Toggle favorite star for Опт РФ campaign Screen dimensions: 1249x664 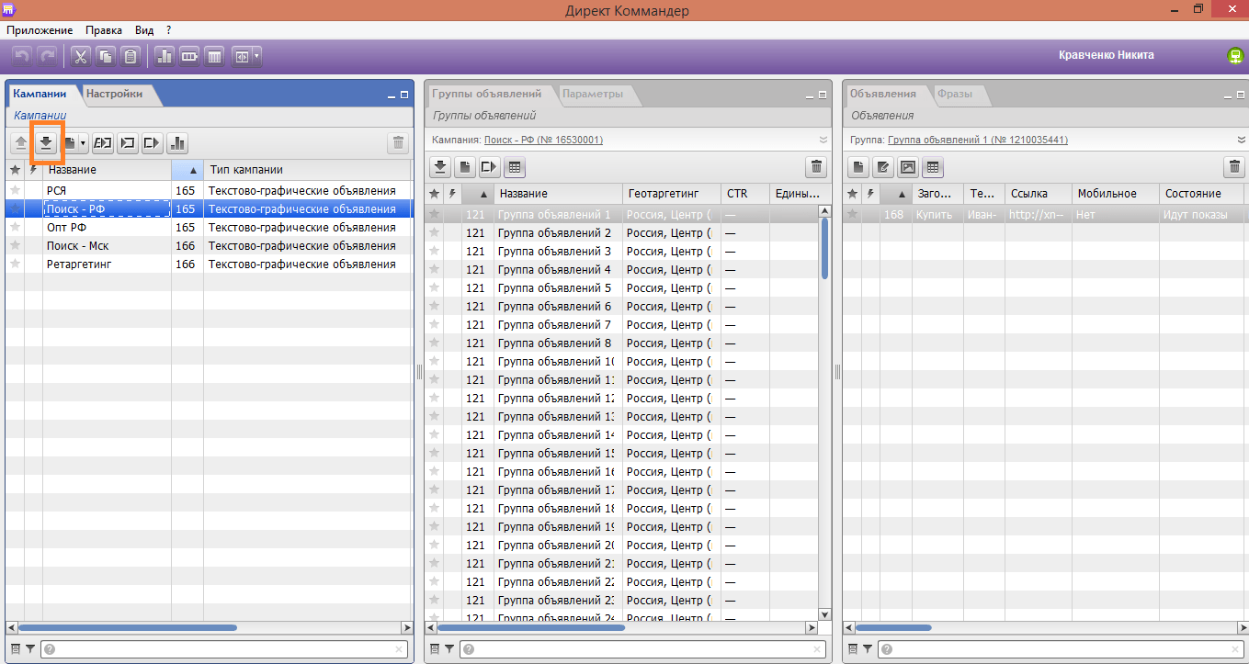15,227
